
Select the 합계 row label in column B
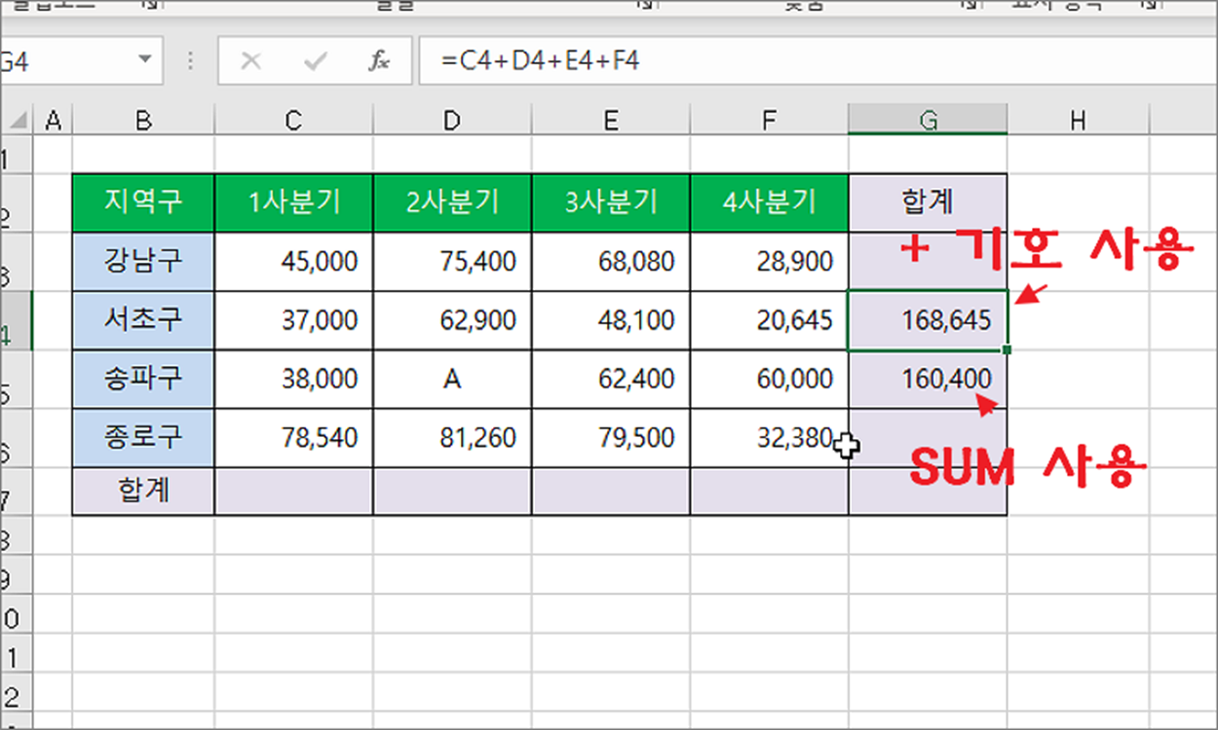[143, 490]
